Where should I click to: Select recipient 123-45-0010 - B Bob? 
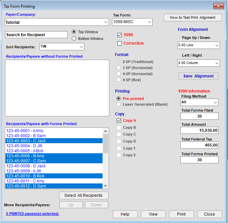(x=54, y=176)
